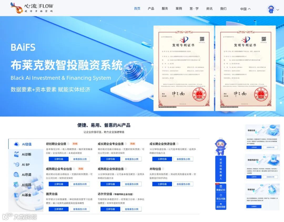Click 立即估值 under 成长期企业专业估值
The width and height of the screenshot is (284, 222).
tap(110, 159)
